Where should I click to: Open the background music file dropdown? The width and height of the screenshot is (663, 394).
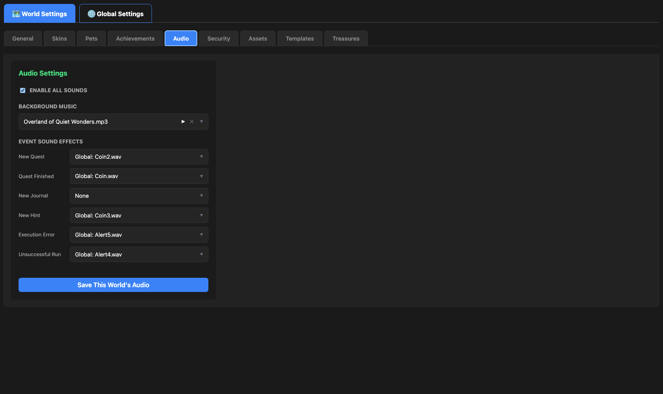point(201,121)
